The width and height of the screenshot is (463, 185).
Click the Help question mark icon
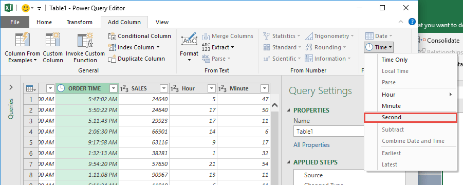412,22
